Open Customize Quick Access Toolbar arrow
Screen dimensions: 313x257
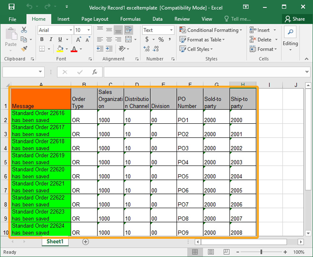[67, 7]
